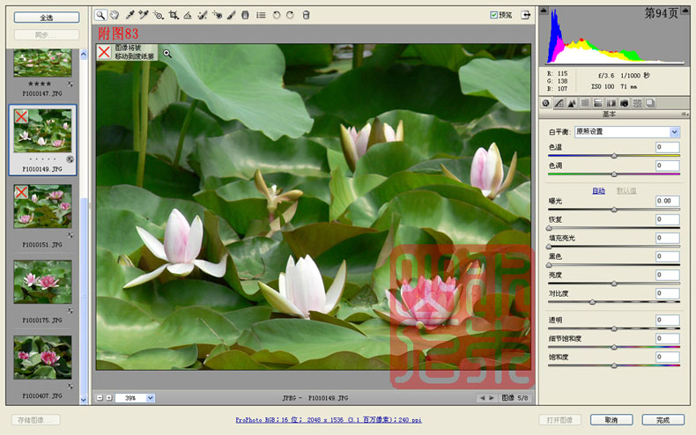The image size is (696, 435).
Task: Open the 白平衡 white balance dropdown
Action: coord(626,132)
